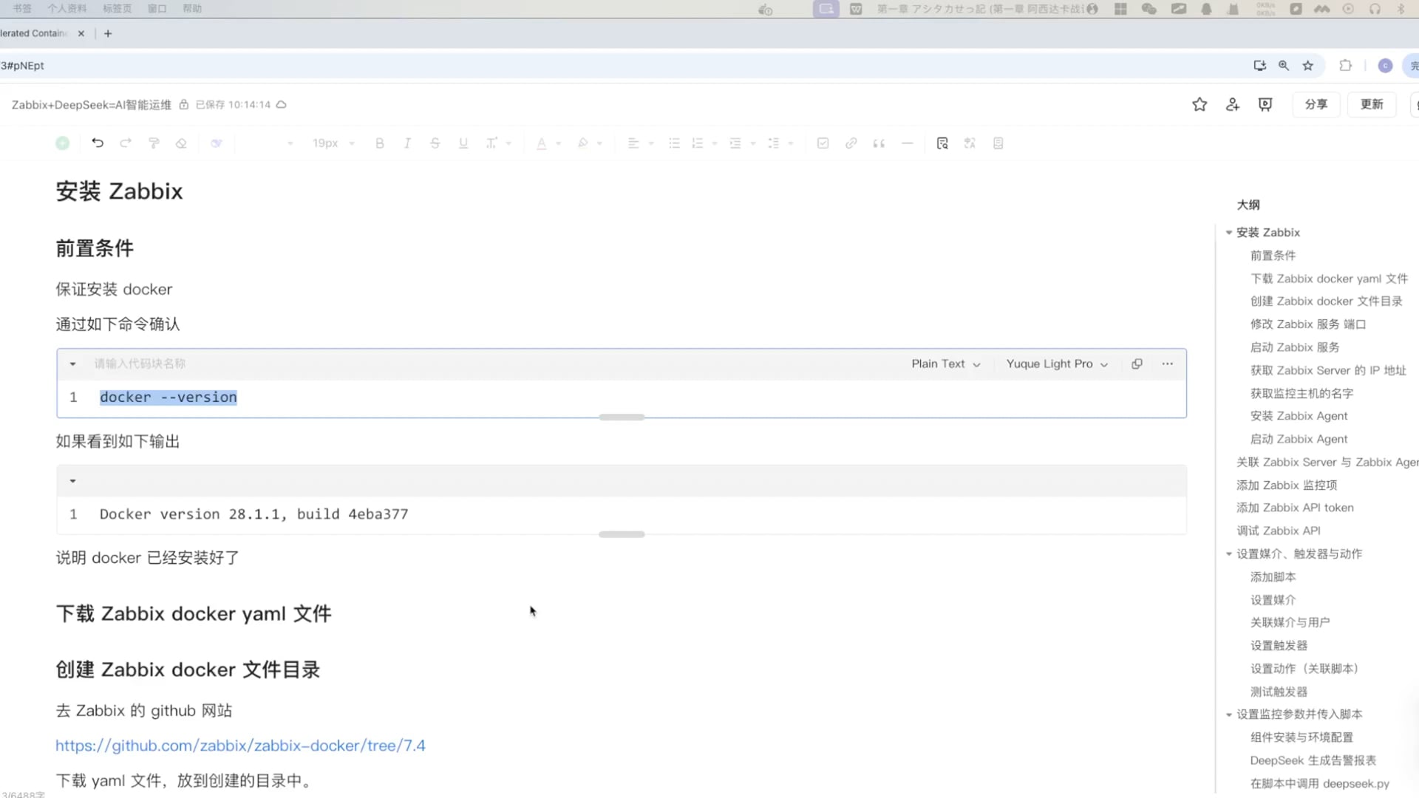Open the Yuque Light Pro theme dropdown
This screenshot has height=798, width=1419.
1056,364
